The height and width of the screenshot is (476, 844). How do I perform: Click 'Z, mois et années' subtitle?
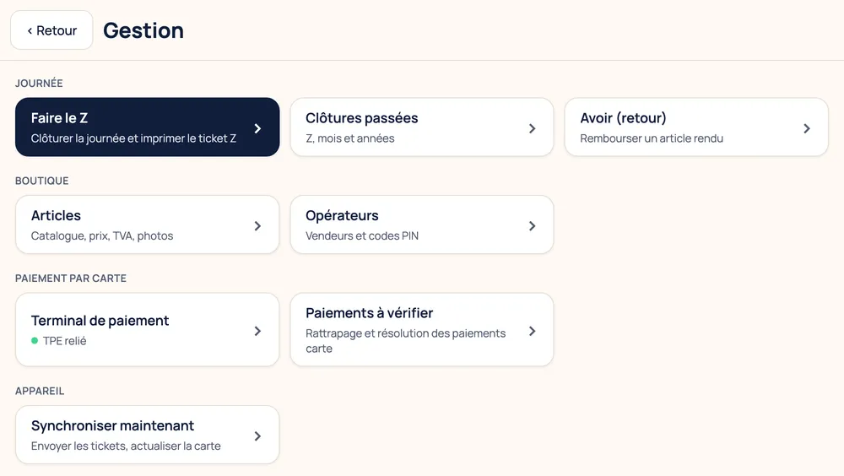pos(350,138)
